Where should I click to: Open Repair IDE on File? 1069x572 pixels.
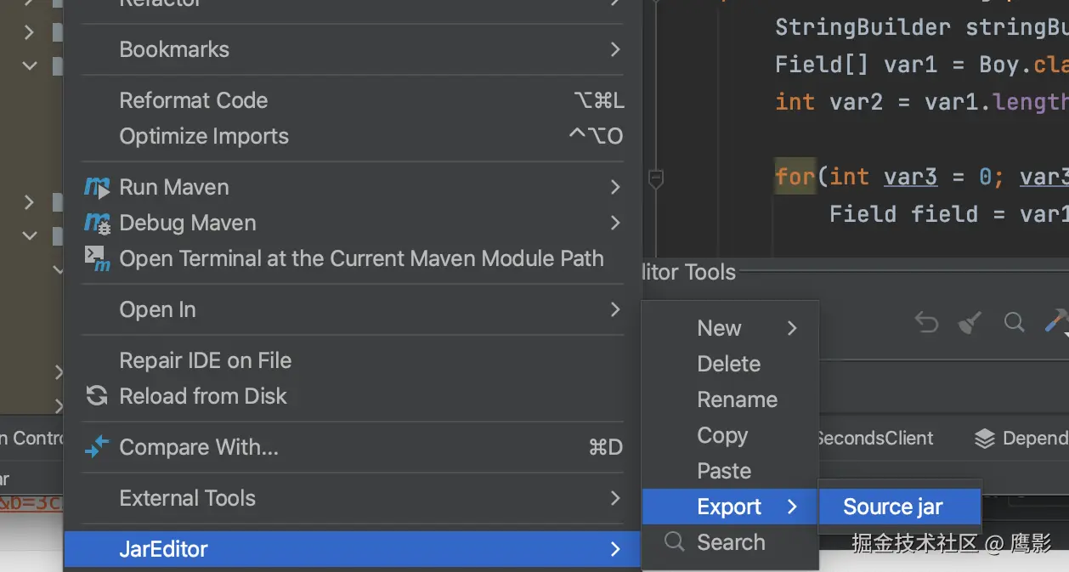tap(205, 360)
